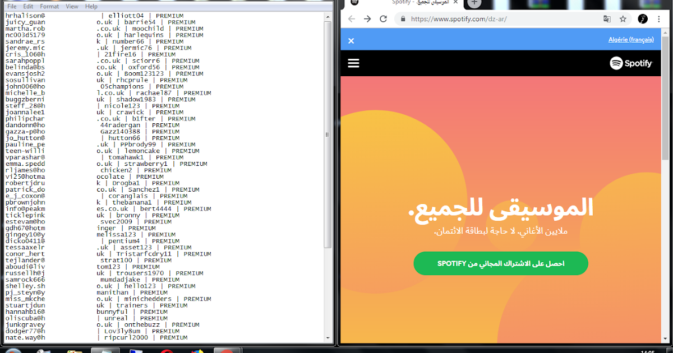This screenshot has height=353, width=673.
Task: Open the Help menu in Notepad
Action: 91,6
